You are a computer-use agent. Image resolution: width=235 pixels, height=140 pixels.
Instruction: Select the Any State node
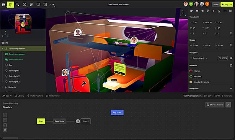(x=117, y=113)
